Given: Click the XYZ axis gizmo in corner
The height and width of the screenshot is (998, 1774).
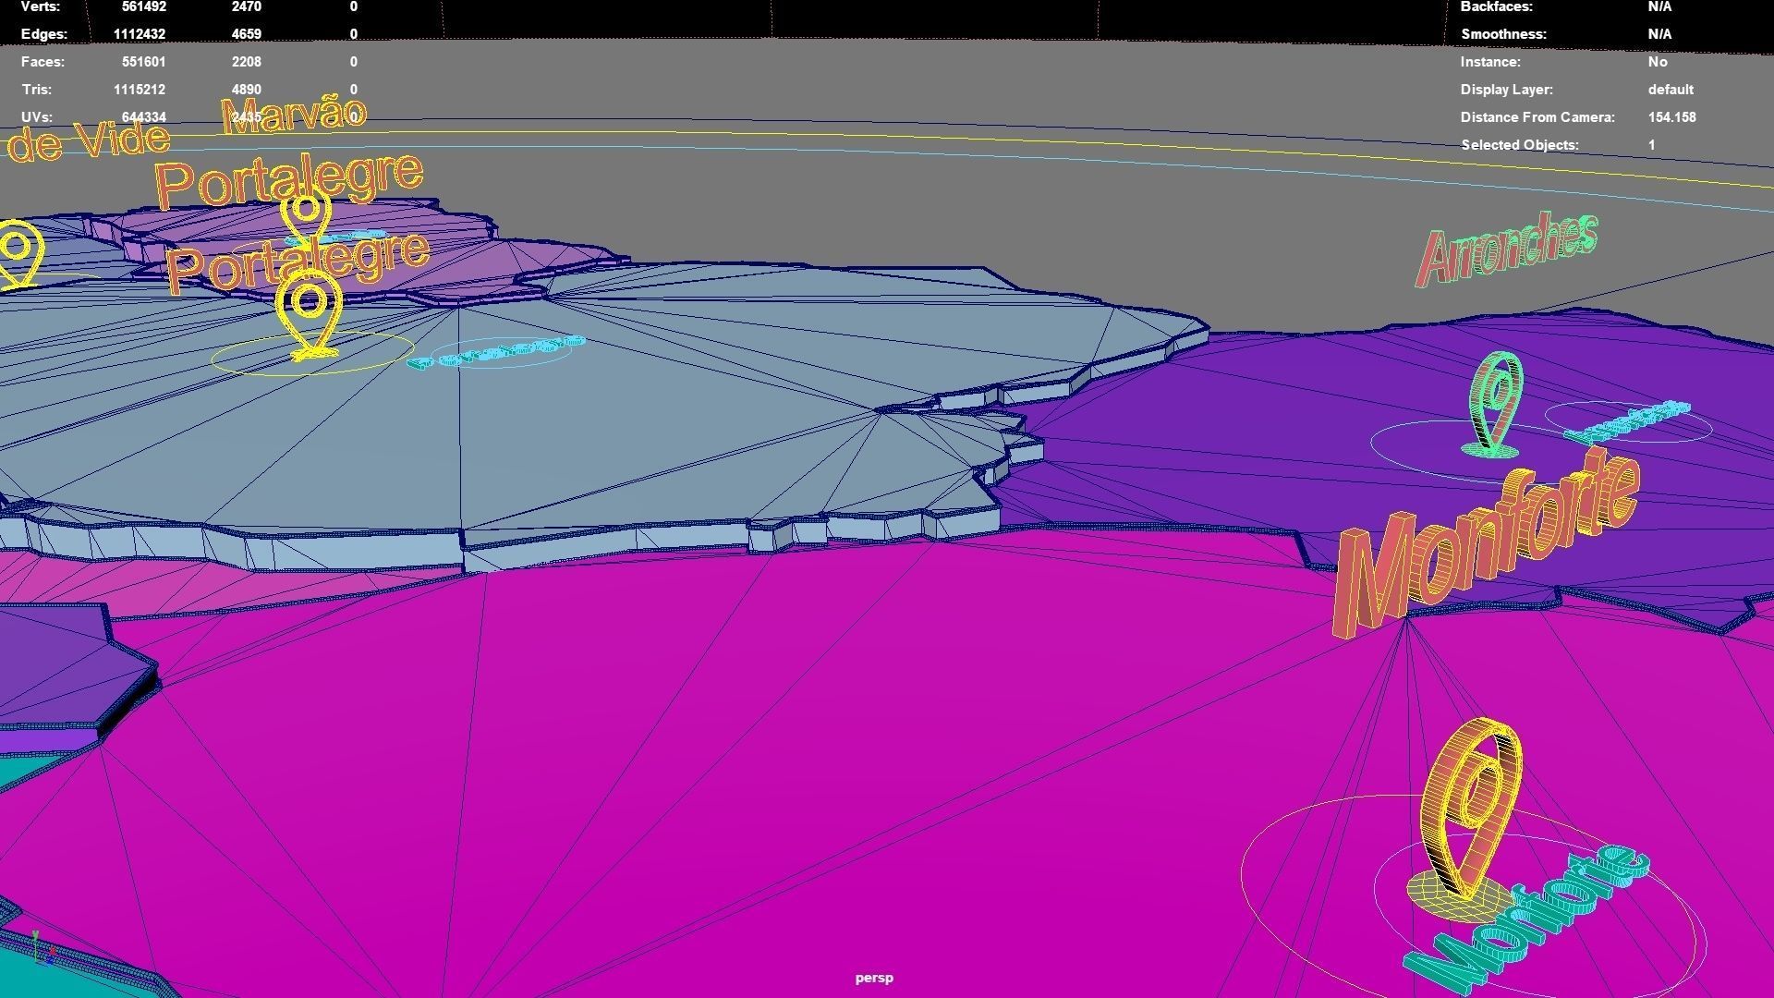Looking at the screenshot, I should point(41,948).
